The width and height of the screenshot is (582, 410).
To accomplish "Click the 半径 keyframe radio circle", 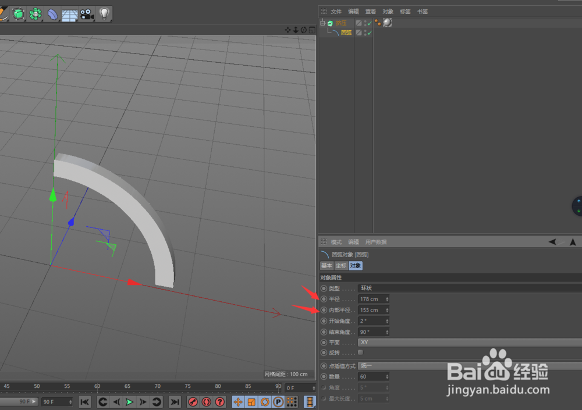I will pos(324,299).
